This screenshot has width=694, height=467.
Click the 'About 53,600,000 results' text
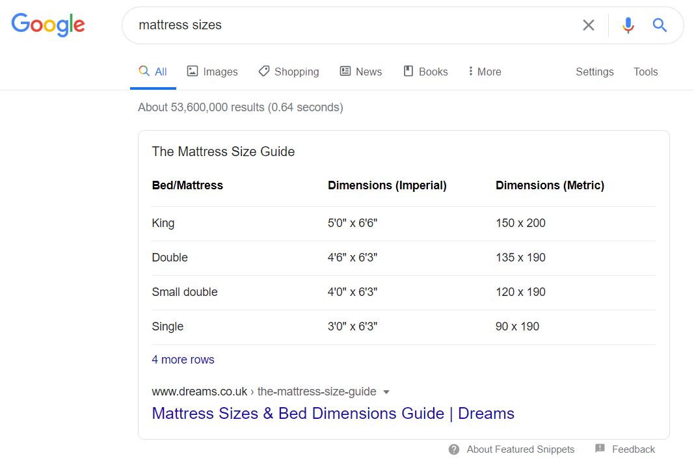[202, 107]
